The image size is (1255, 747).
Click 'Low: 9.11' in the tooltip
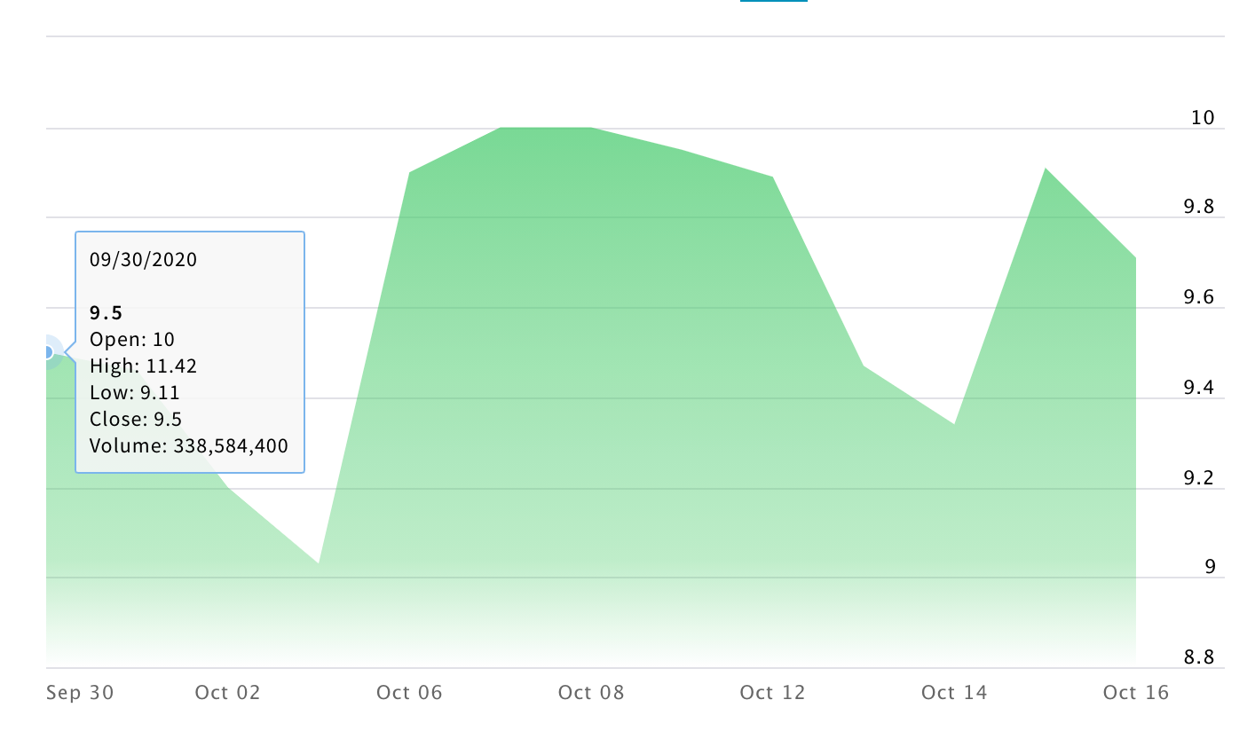(x=135, y=393)
